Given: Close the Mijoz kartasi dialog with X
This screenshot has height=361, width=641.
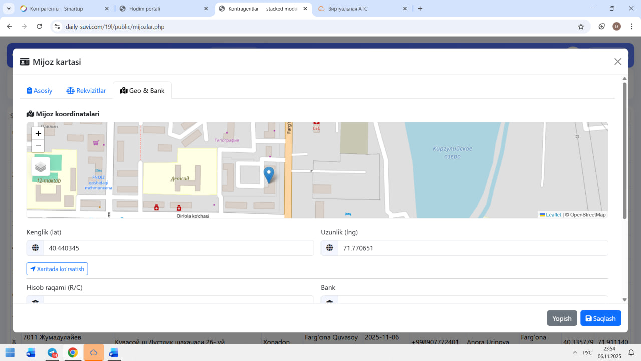Looking at the screenshot, I should pos(617,62).
